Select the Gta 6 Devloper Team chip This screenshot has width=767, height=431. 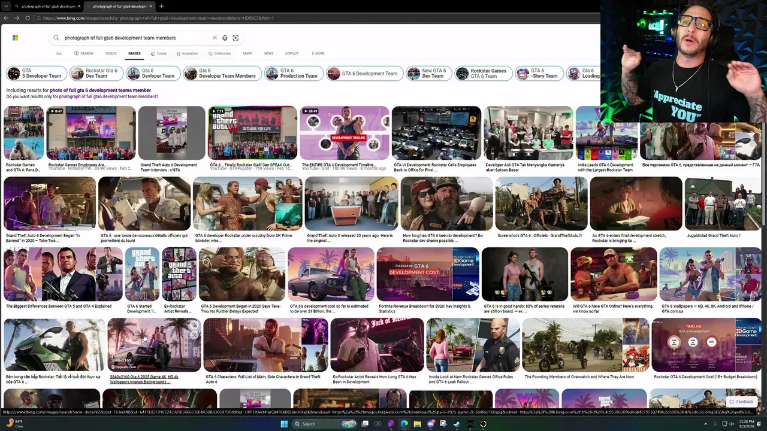(153, 74)
